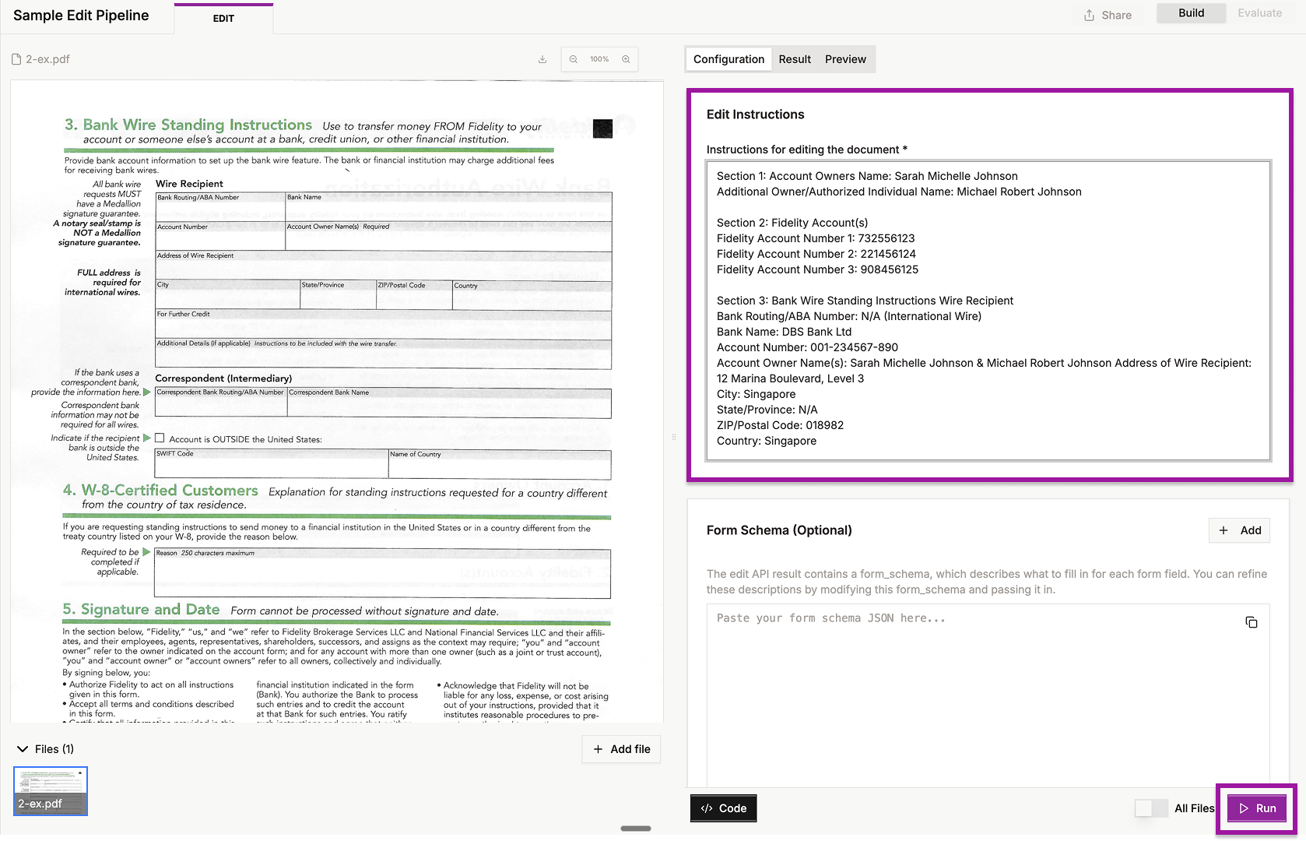Click the Form Schema (Optional) heading

(779, 530)
